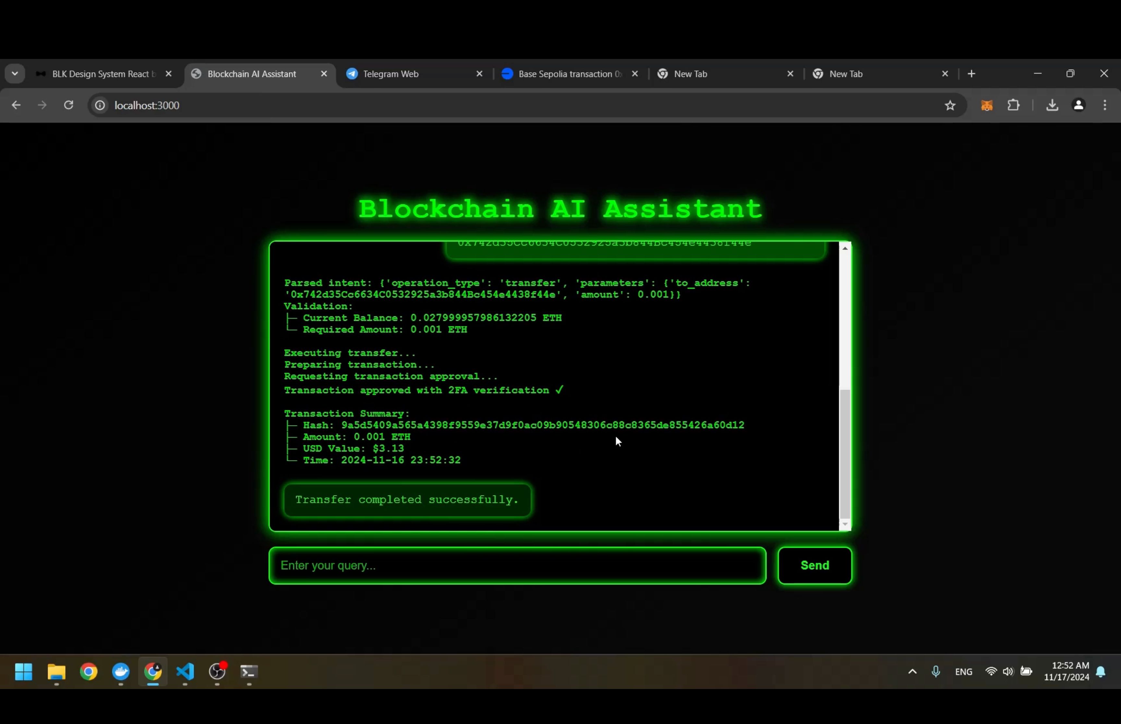1121x724 pixels.
Task: Click the Transaction approved with 2FA line
Action: point(423,390)
